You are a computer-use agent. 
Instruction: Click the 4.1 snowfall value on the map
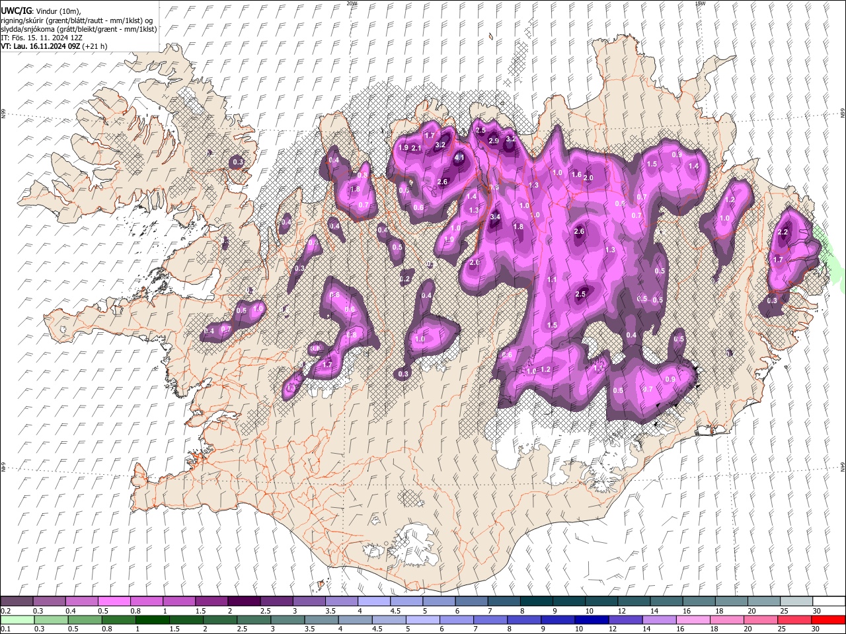point(459,158)
